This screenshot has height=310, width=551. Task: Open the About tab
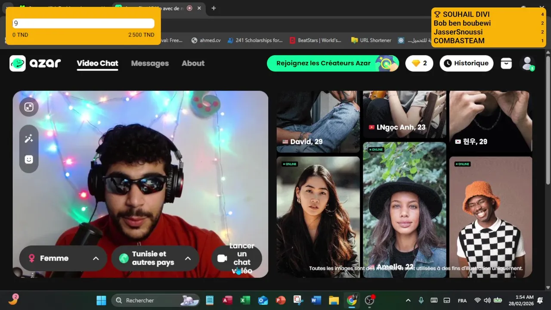tap(193, 63)
